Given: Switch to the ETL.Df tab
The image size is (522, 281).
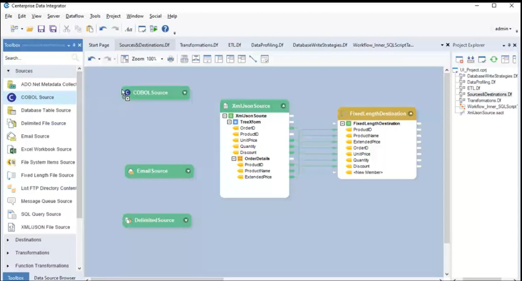Looking at the screenshot, I should (234, 45).
